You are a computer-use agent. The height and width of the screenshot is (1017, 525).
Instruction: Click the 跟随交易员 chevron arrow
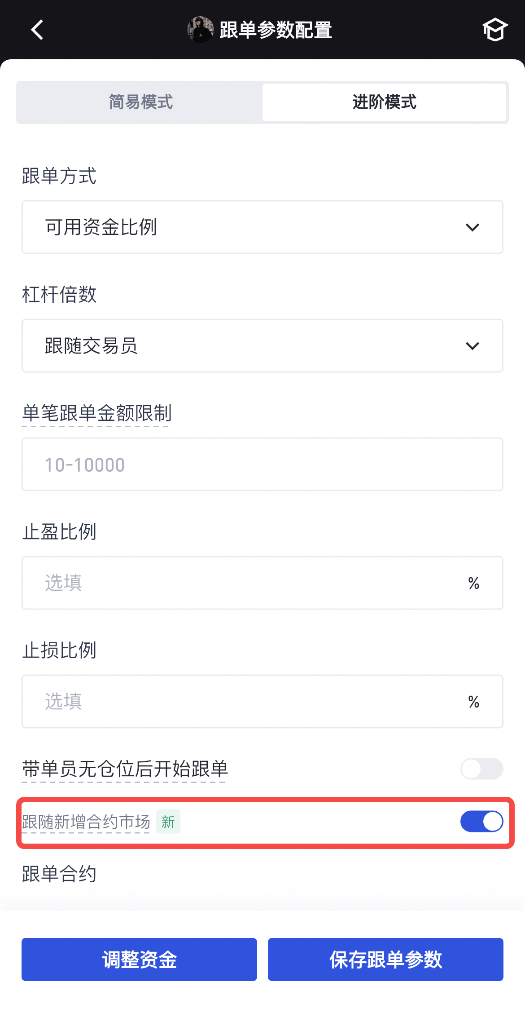click(472, 346)
